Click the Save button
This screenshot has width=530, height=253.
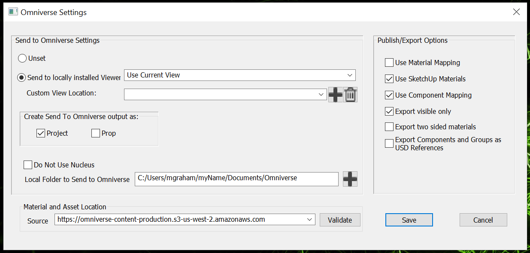point(409,220)
